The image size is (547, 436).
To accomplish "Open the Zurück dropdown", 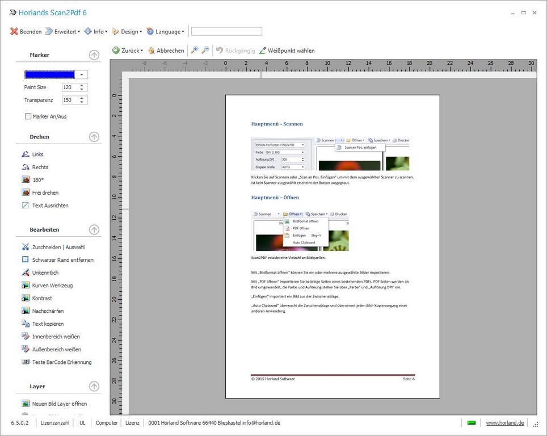I will (128, 51).
